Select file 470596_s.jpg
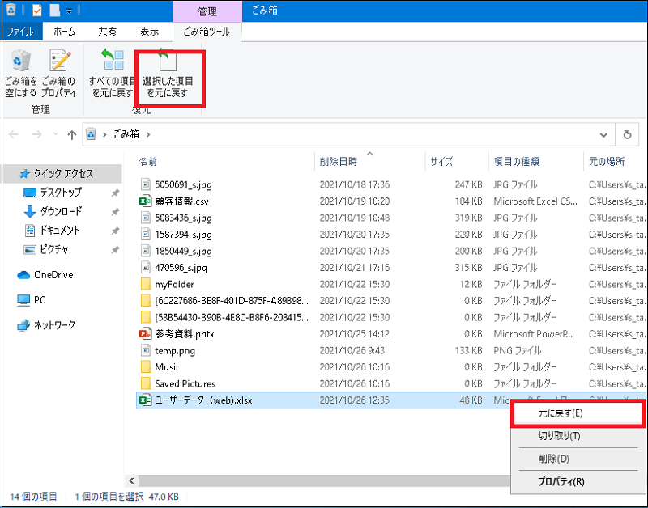Viewport: 648px width, 508px height. click(181, 268)
